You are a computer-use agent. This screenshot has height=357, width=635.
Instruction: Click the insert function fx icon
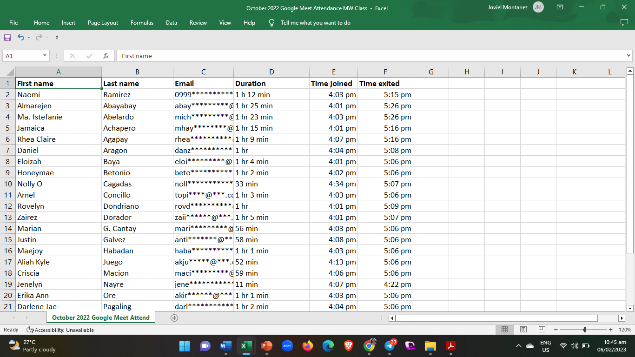(106, 56)
